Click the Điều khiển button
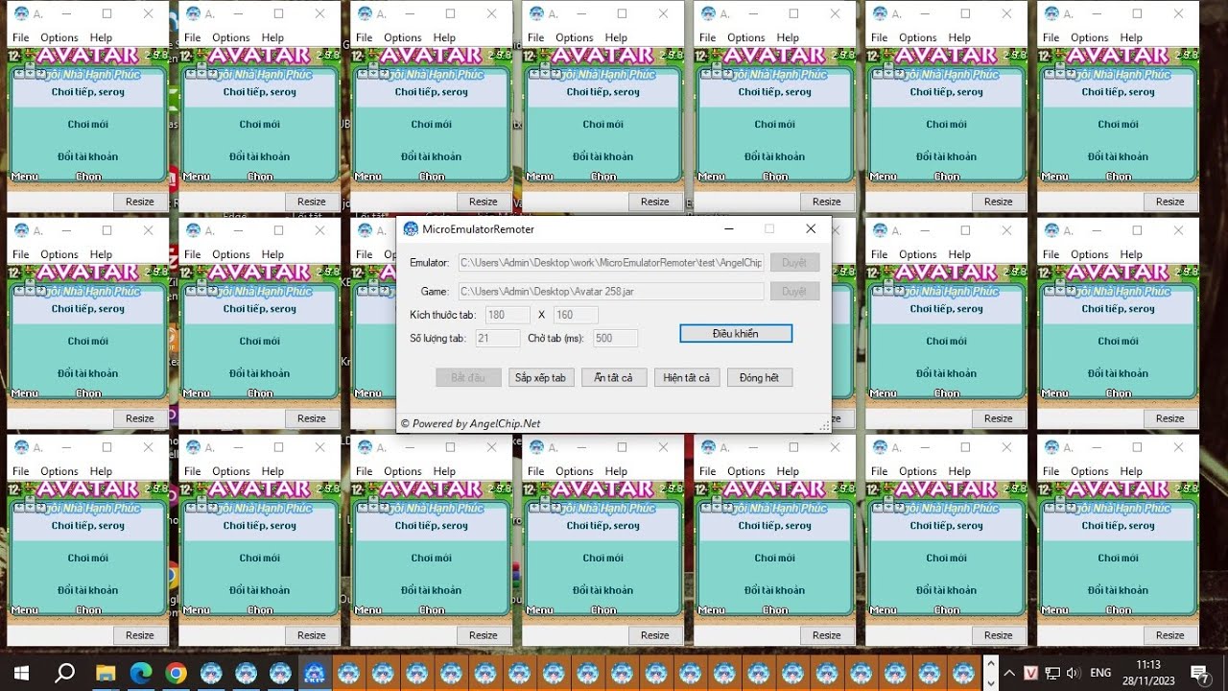 tap(736, 334)
